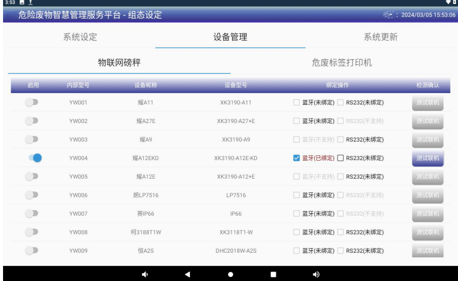Check the 蓝牙 checkbox for 朗LP7516
The image size is (458, 281).
point(297,195)
